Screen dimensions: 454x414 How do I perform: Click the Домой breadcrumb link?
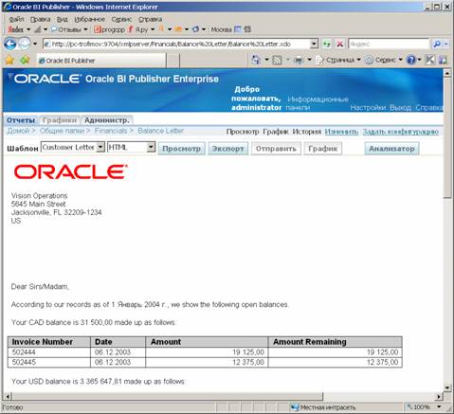(18, 131)
